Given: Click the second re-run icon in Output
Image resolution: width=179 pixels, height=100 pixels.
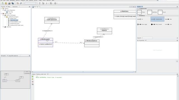Looking at the screenshot, I should (33, 79).
